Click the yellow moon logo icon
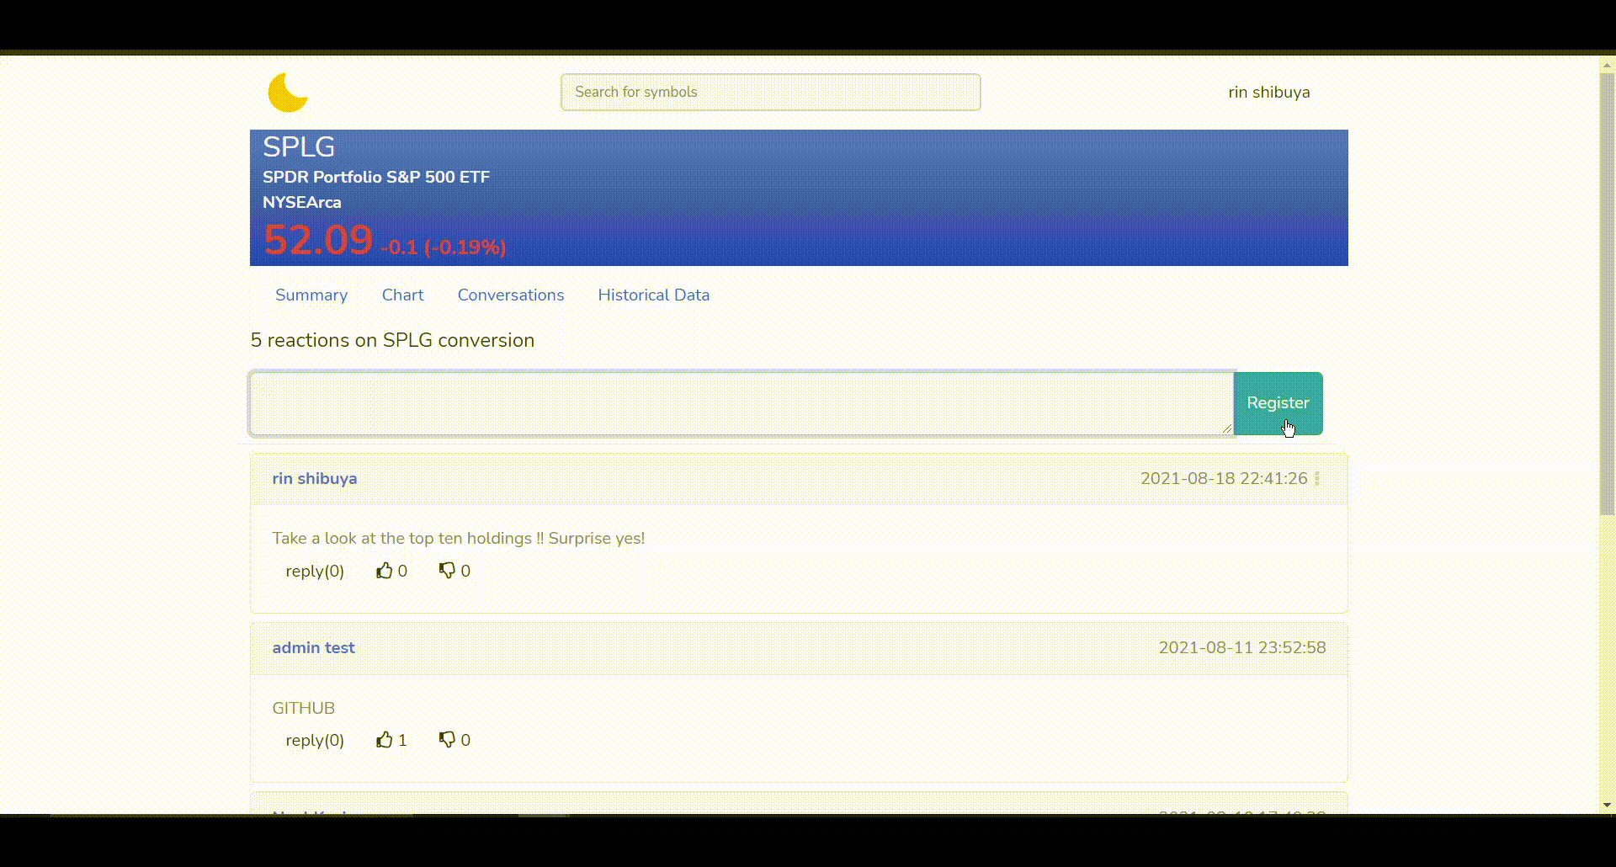Image resolution: width=1616 pixels, height=867 pixels. click(288, 93)
